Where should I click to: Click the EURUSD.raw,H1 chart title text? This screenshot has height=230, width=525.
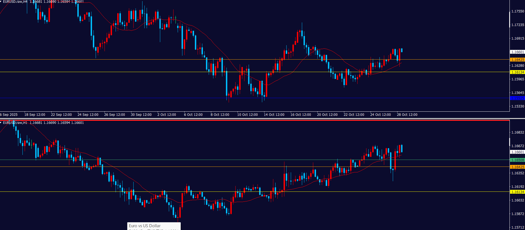tap(15, 122)
